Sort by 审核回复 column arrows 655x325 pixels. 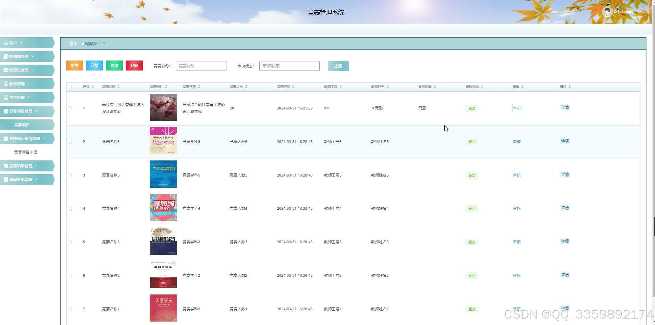pos(435,87)
